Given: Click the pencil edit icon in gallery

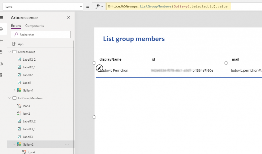Looking at the screenshot, I should pos(99,68).
